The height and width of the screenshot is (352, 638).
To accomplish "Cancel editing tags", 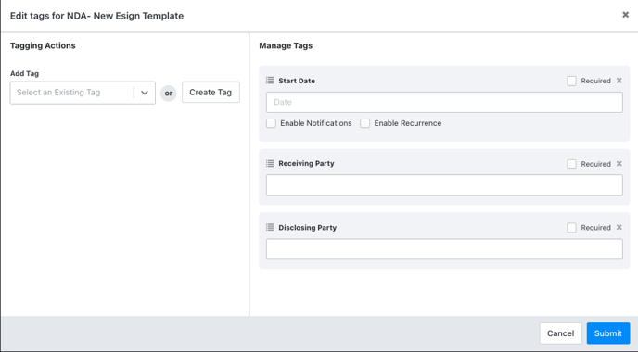I will [x=561, y=333].
